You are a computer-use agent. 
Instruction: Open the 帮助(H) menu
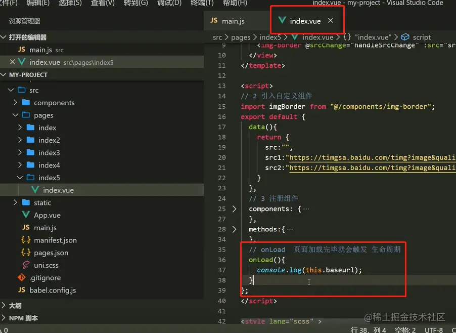coord(235,3)
